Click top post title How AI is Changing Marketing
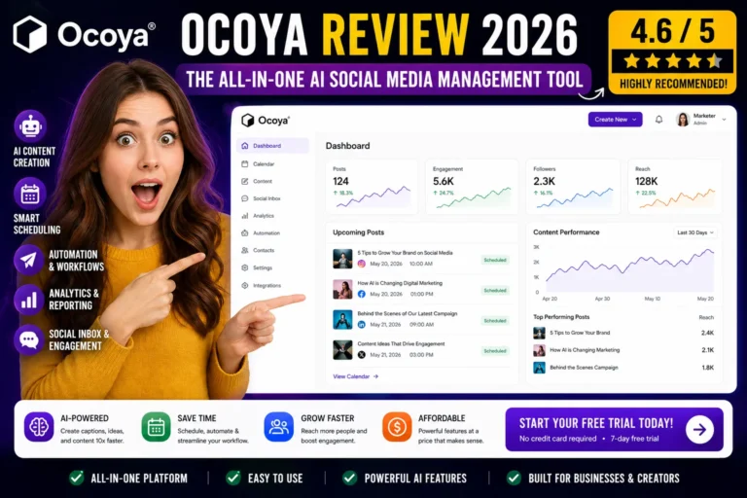This screenshot has height=498, width=747. click(585, 350)
